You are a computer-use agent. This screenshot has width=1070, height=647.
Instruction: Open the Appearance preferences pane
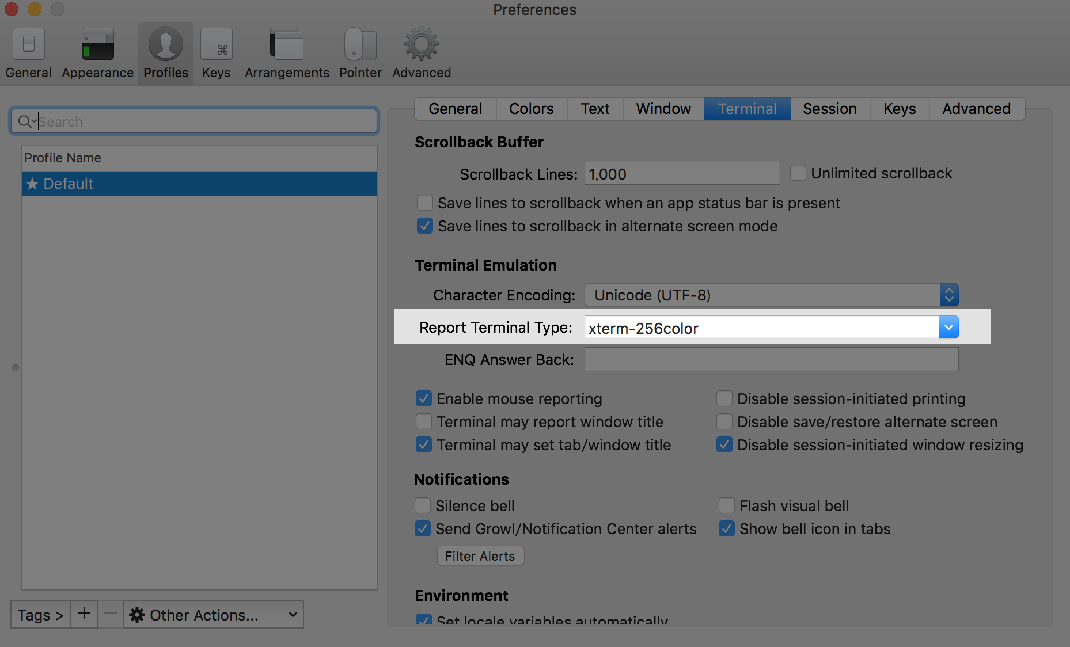97,45
